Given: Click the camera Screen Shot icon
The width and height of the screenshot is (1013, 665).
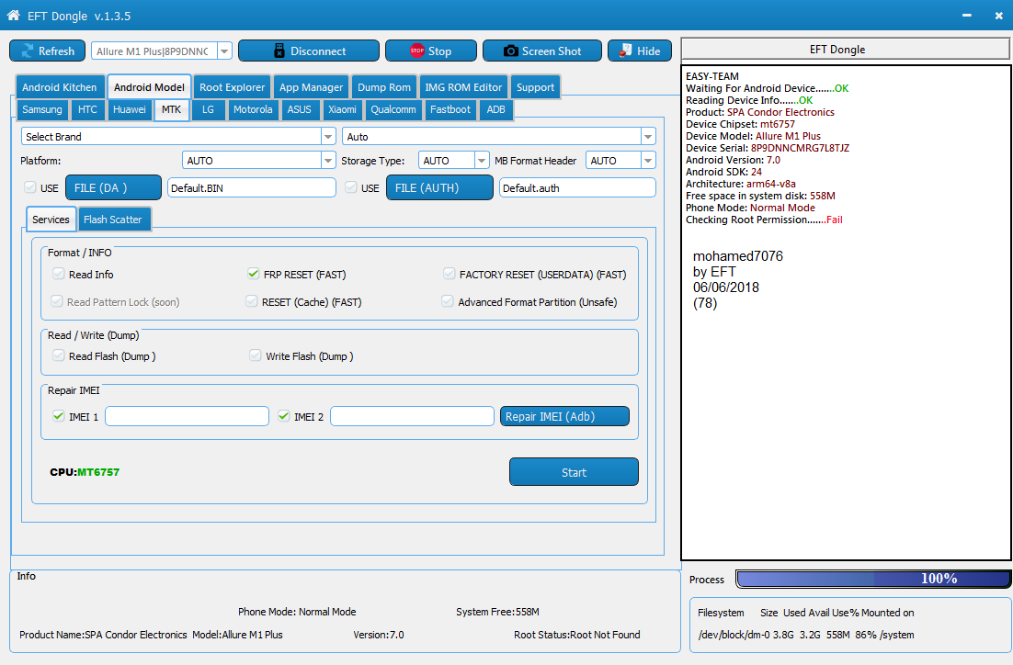Looking at the screenshot, I should click(510, 51).
